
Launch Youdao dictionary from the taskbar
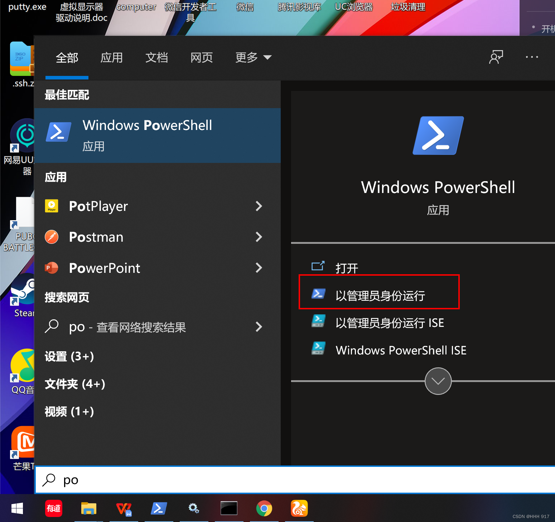pos(54,508)
